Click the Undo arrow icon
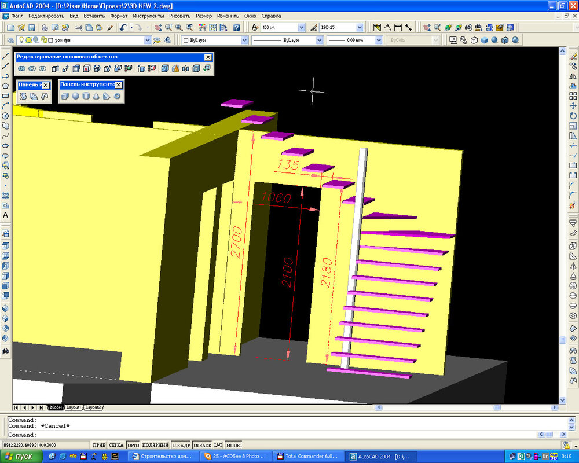The width and height of the screenshot is (579, 463). [x=123, y=28]
